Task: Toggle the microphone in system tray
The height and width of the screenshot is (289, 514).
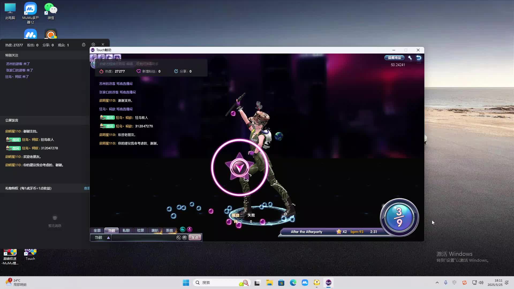Action: [446, 283]
